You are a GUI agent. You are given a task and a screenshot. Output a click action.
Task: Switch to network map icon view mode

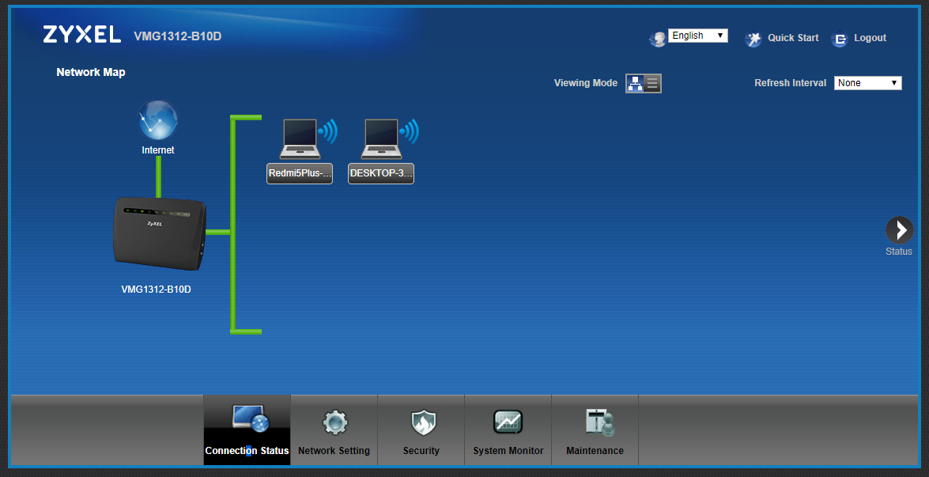[x=635, y=84]
